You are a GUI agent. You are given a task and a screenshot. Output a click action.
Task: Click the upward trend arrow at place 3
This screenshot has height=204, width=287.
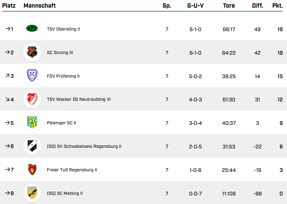click(7, 76)
